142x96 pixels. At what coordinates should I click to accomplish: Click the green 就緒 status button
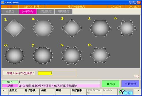(x=111, y=84)
